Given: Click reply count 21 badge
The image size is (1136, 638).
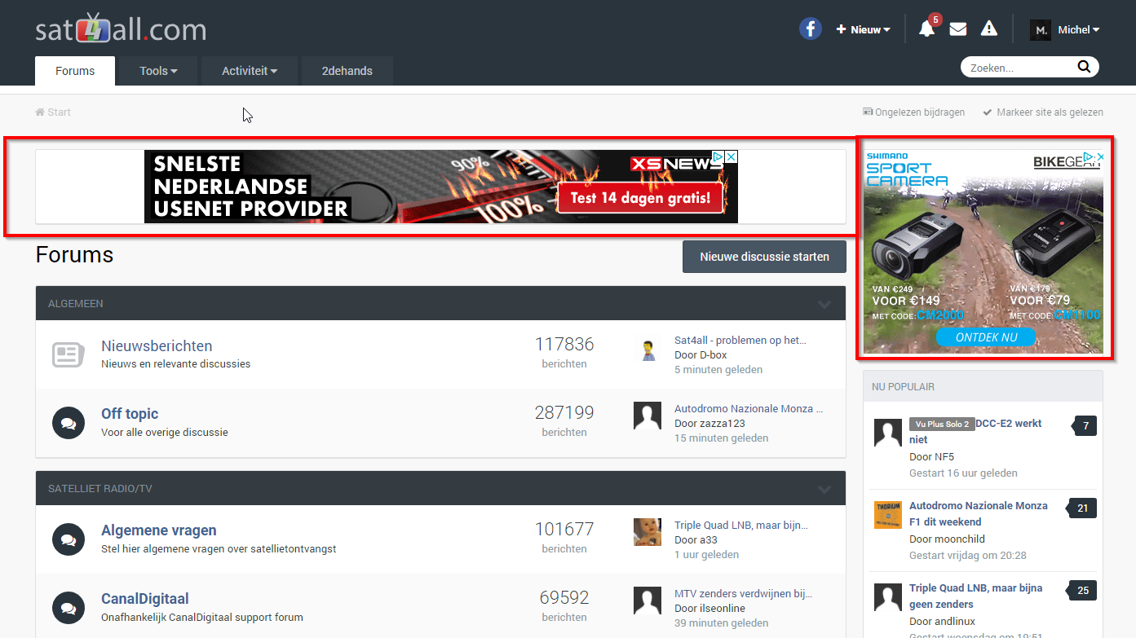Looking at the screenshot, I should pos(1083,508).
